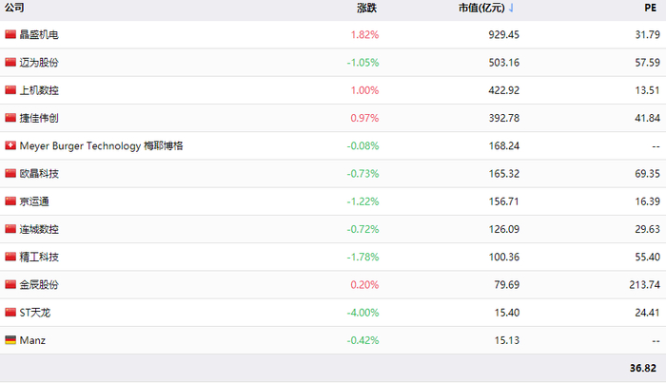
Task: Select market cap value 165.32
Action: (x=503, y=174)
